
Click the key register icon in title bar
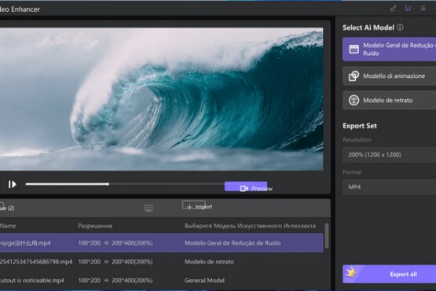393,9
